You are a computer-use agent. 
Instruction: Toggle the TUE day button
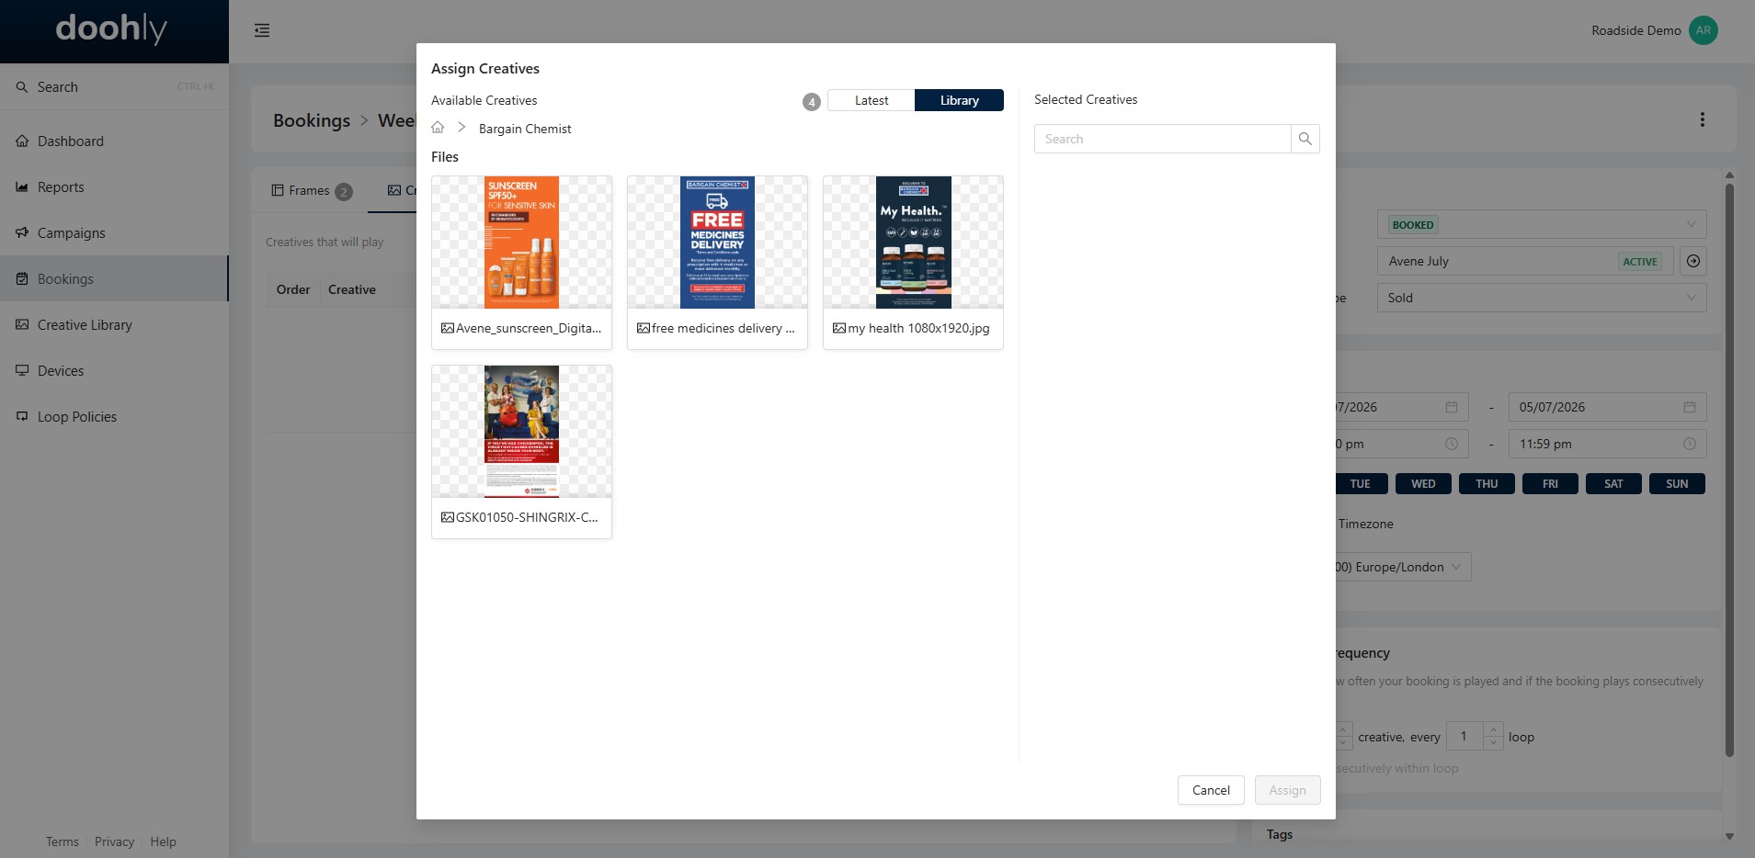(1360, 484)
